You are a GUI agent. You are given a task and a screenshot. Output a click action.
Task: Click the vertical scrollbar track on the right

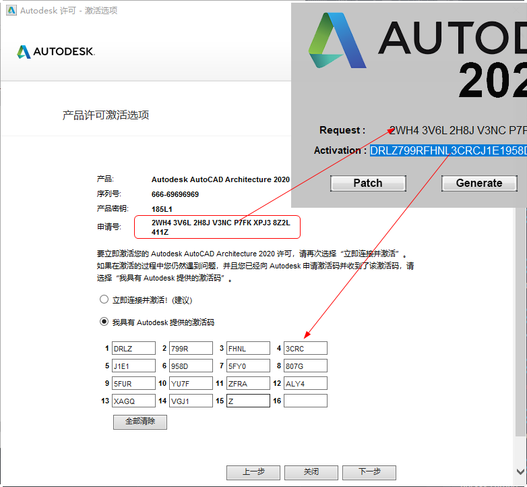pos(521,321)
